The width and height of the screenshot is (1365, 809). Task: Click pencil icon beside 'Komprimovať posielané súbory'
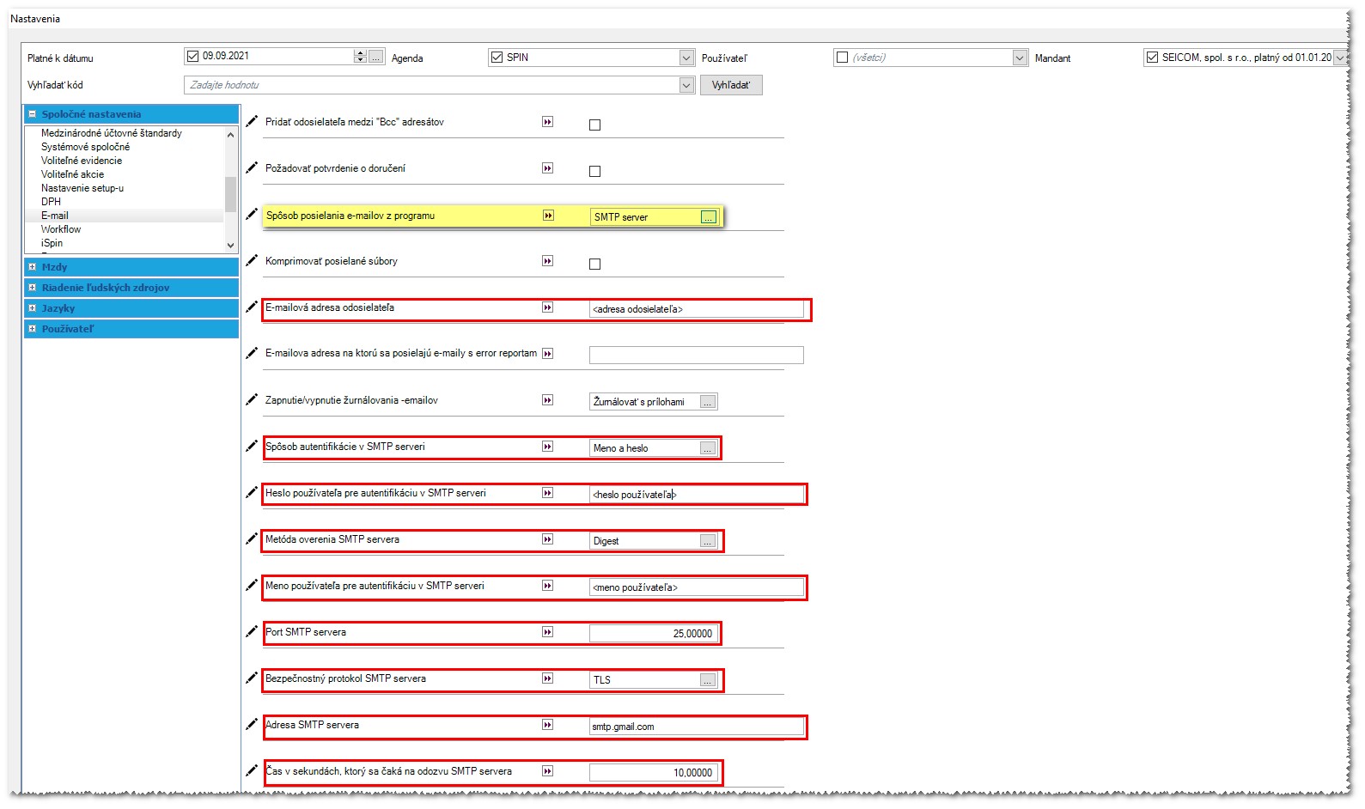click(252, 260)
